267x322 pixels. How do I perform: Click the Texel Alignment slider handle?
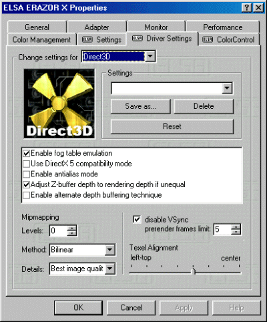(194, 271)
